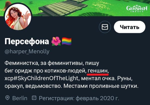Click the location pin icon

click(7, 98)
